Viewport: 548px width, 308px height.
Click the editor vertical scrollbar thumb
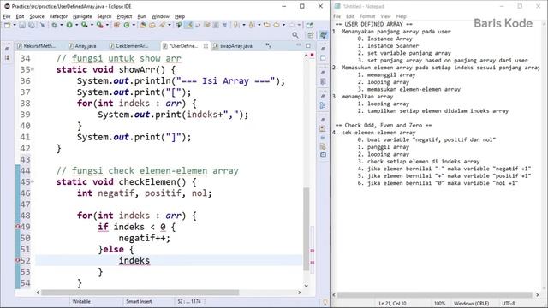coord(307,228)
